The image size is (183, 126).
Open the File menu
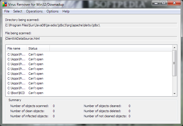point(7,11)
